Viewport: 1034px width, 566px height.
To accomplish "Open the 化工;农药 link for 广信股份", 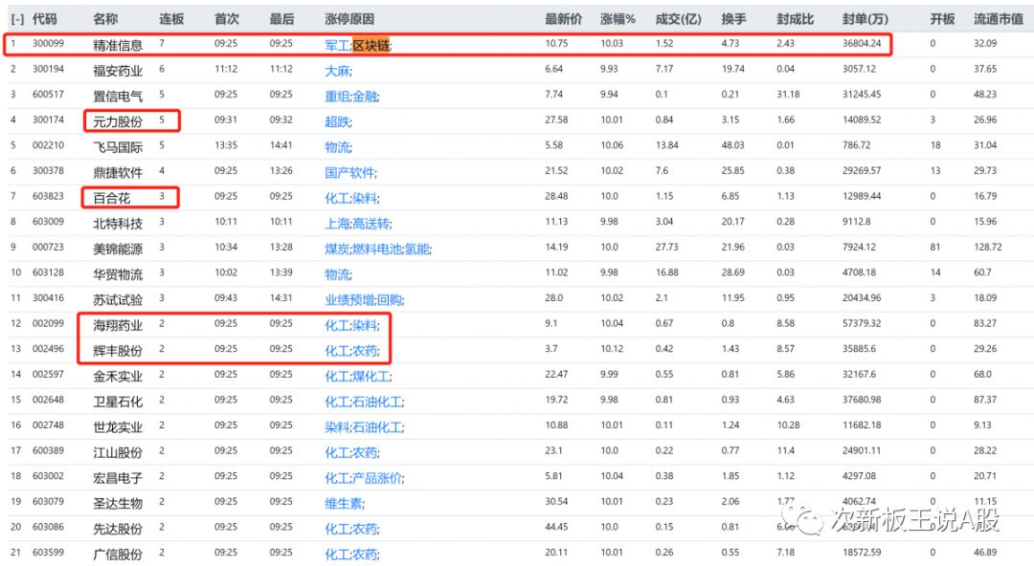I will [352, 555].
